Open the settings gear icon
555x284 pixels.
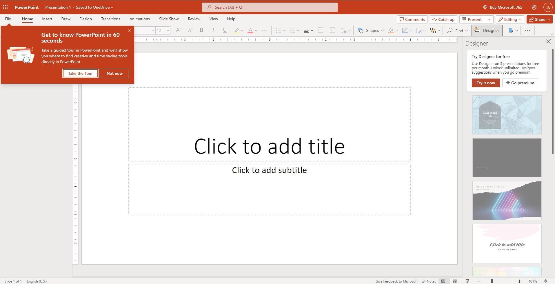534,7
